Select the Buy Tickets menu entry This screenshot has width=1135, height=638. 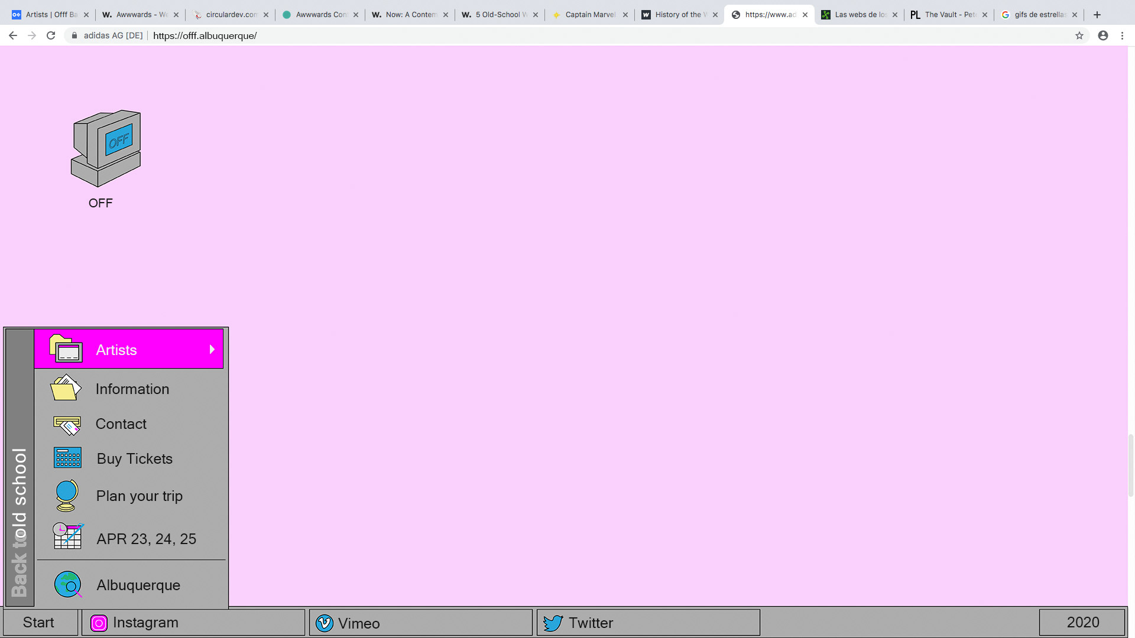click(x=134, y=459)
